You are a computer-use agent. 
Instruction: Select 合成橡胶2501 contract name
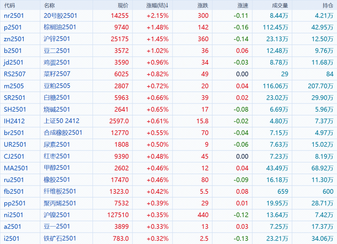(x=63, y=133)
